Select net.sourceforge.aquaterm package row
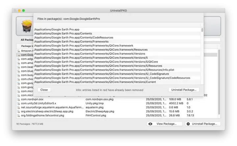The image size is (237, 146). point(117,107)
